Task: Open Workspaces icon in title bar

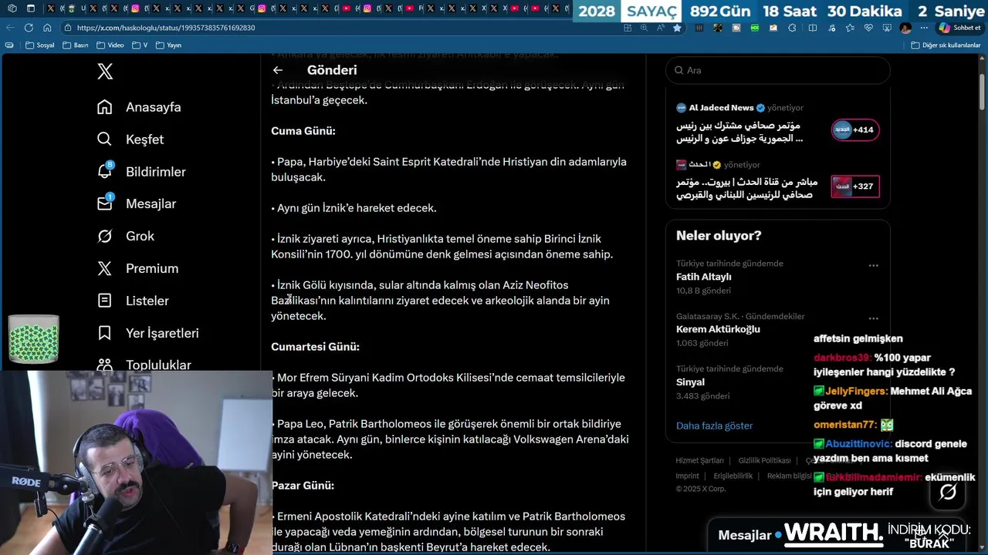Action: coord(12,8)
